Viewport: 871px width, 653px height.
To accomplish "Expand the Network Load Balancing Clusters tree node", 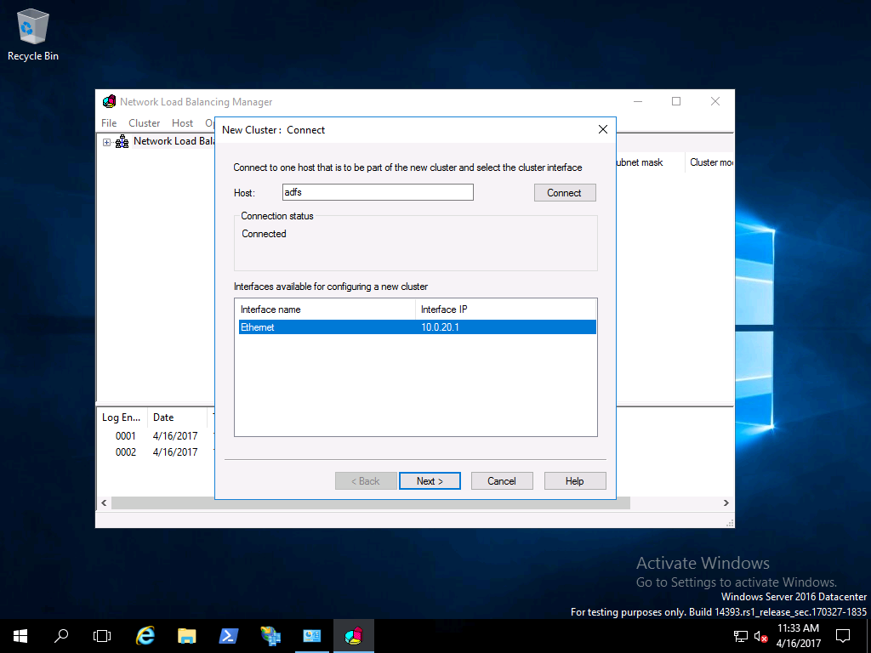I will click(107, 142).
